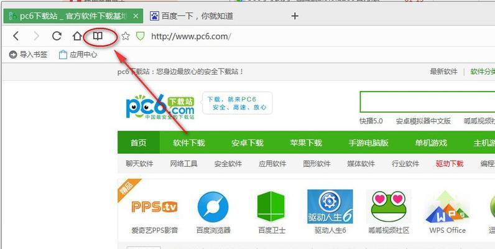The width and height of the screenshot is (495, 249).
Task: Open the 呱呱视频社区 text label
Action: pos(389,230)
